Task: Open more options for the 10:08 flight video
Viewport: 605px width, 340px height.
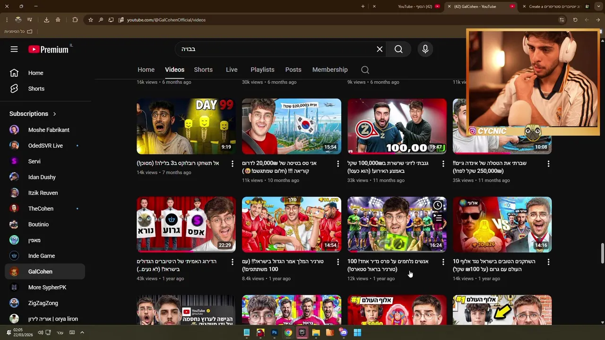Action: pyautogui.click(x=548, y=163)
